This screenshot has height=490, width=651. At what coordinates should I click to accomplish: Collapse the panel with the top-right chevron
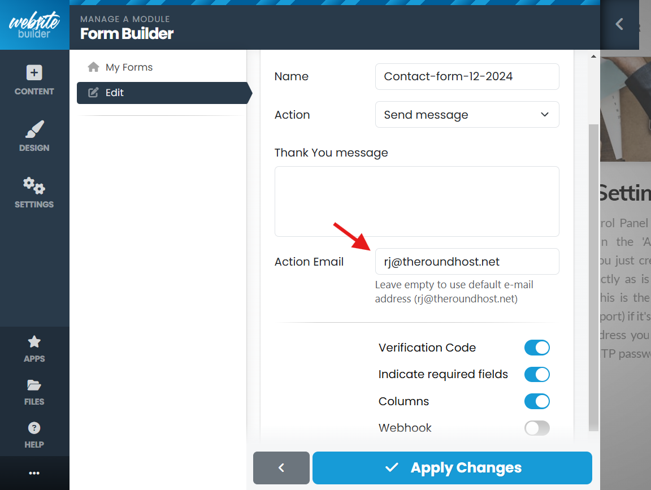pyautogui.click(x=619, y=24)
